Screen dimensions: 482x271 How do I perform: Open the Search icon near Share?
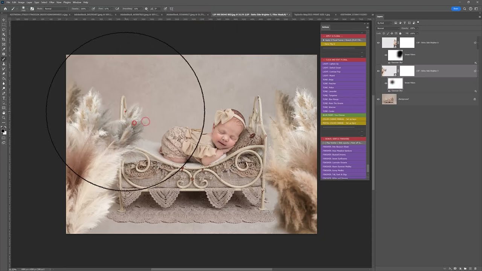(x=465, y=9)
